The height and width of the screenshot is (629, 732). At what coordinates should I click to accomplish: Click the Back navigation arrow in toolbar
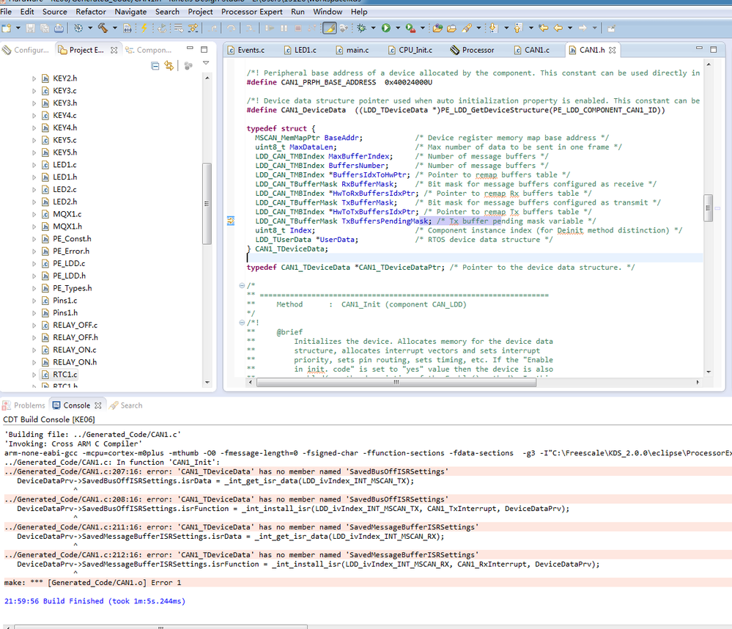(x=560, y=28)
